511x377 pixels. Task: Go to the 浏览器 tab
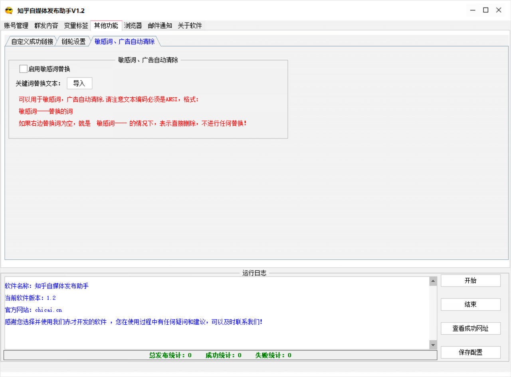(133, 26)
